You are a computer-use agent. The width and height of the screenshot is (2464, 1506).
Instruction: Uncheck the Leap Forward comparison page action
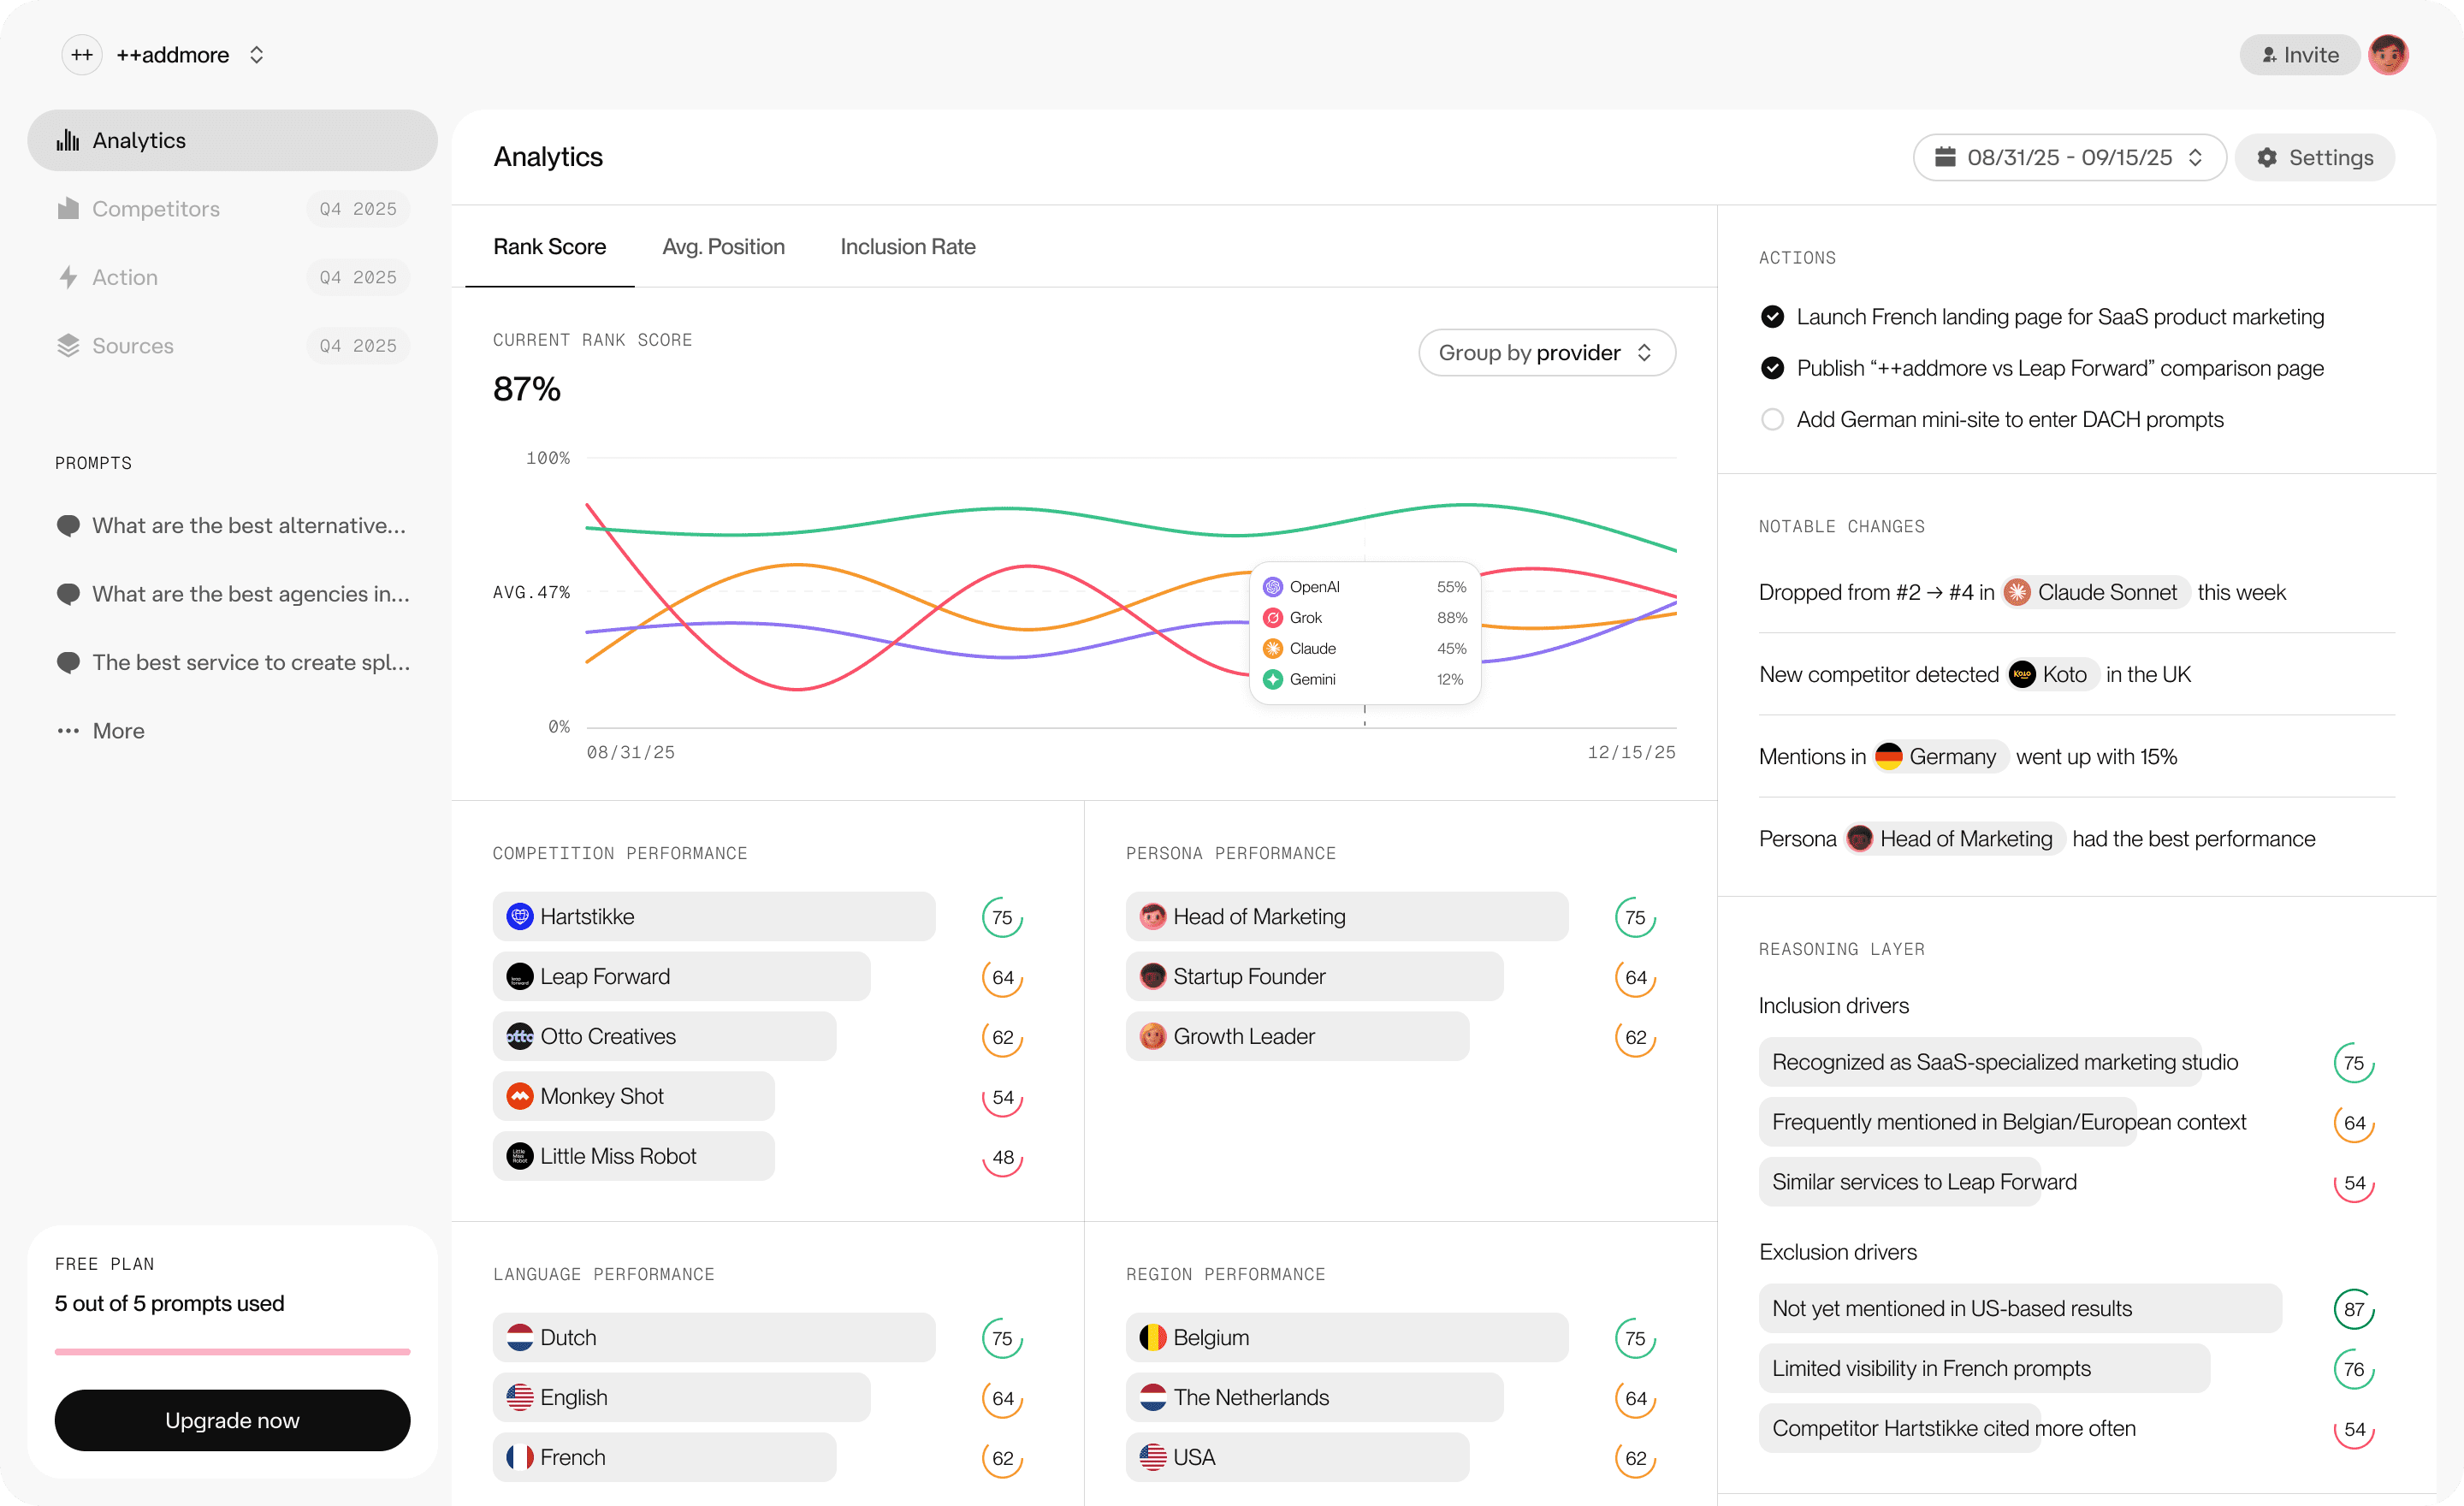[x=1772, y=368]
